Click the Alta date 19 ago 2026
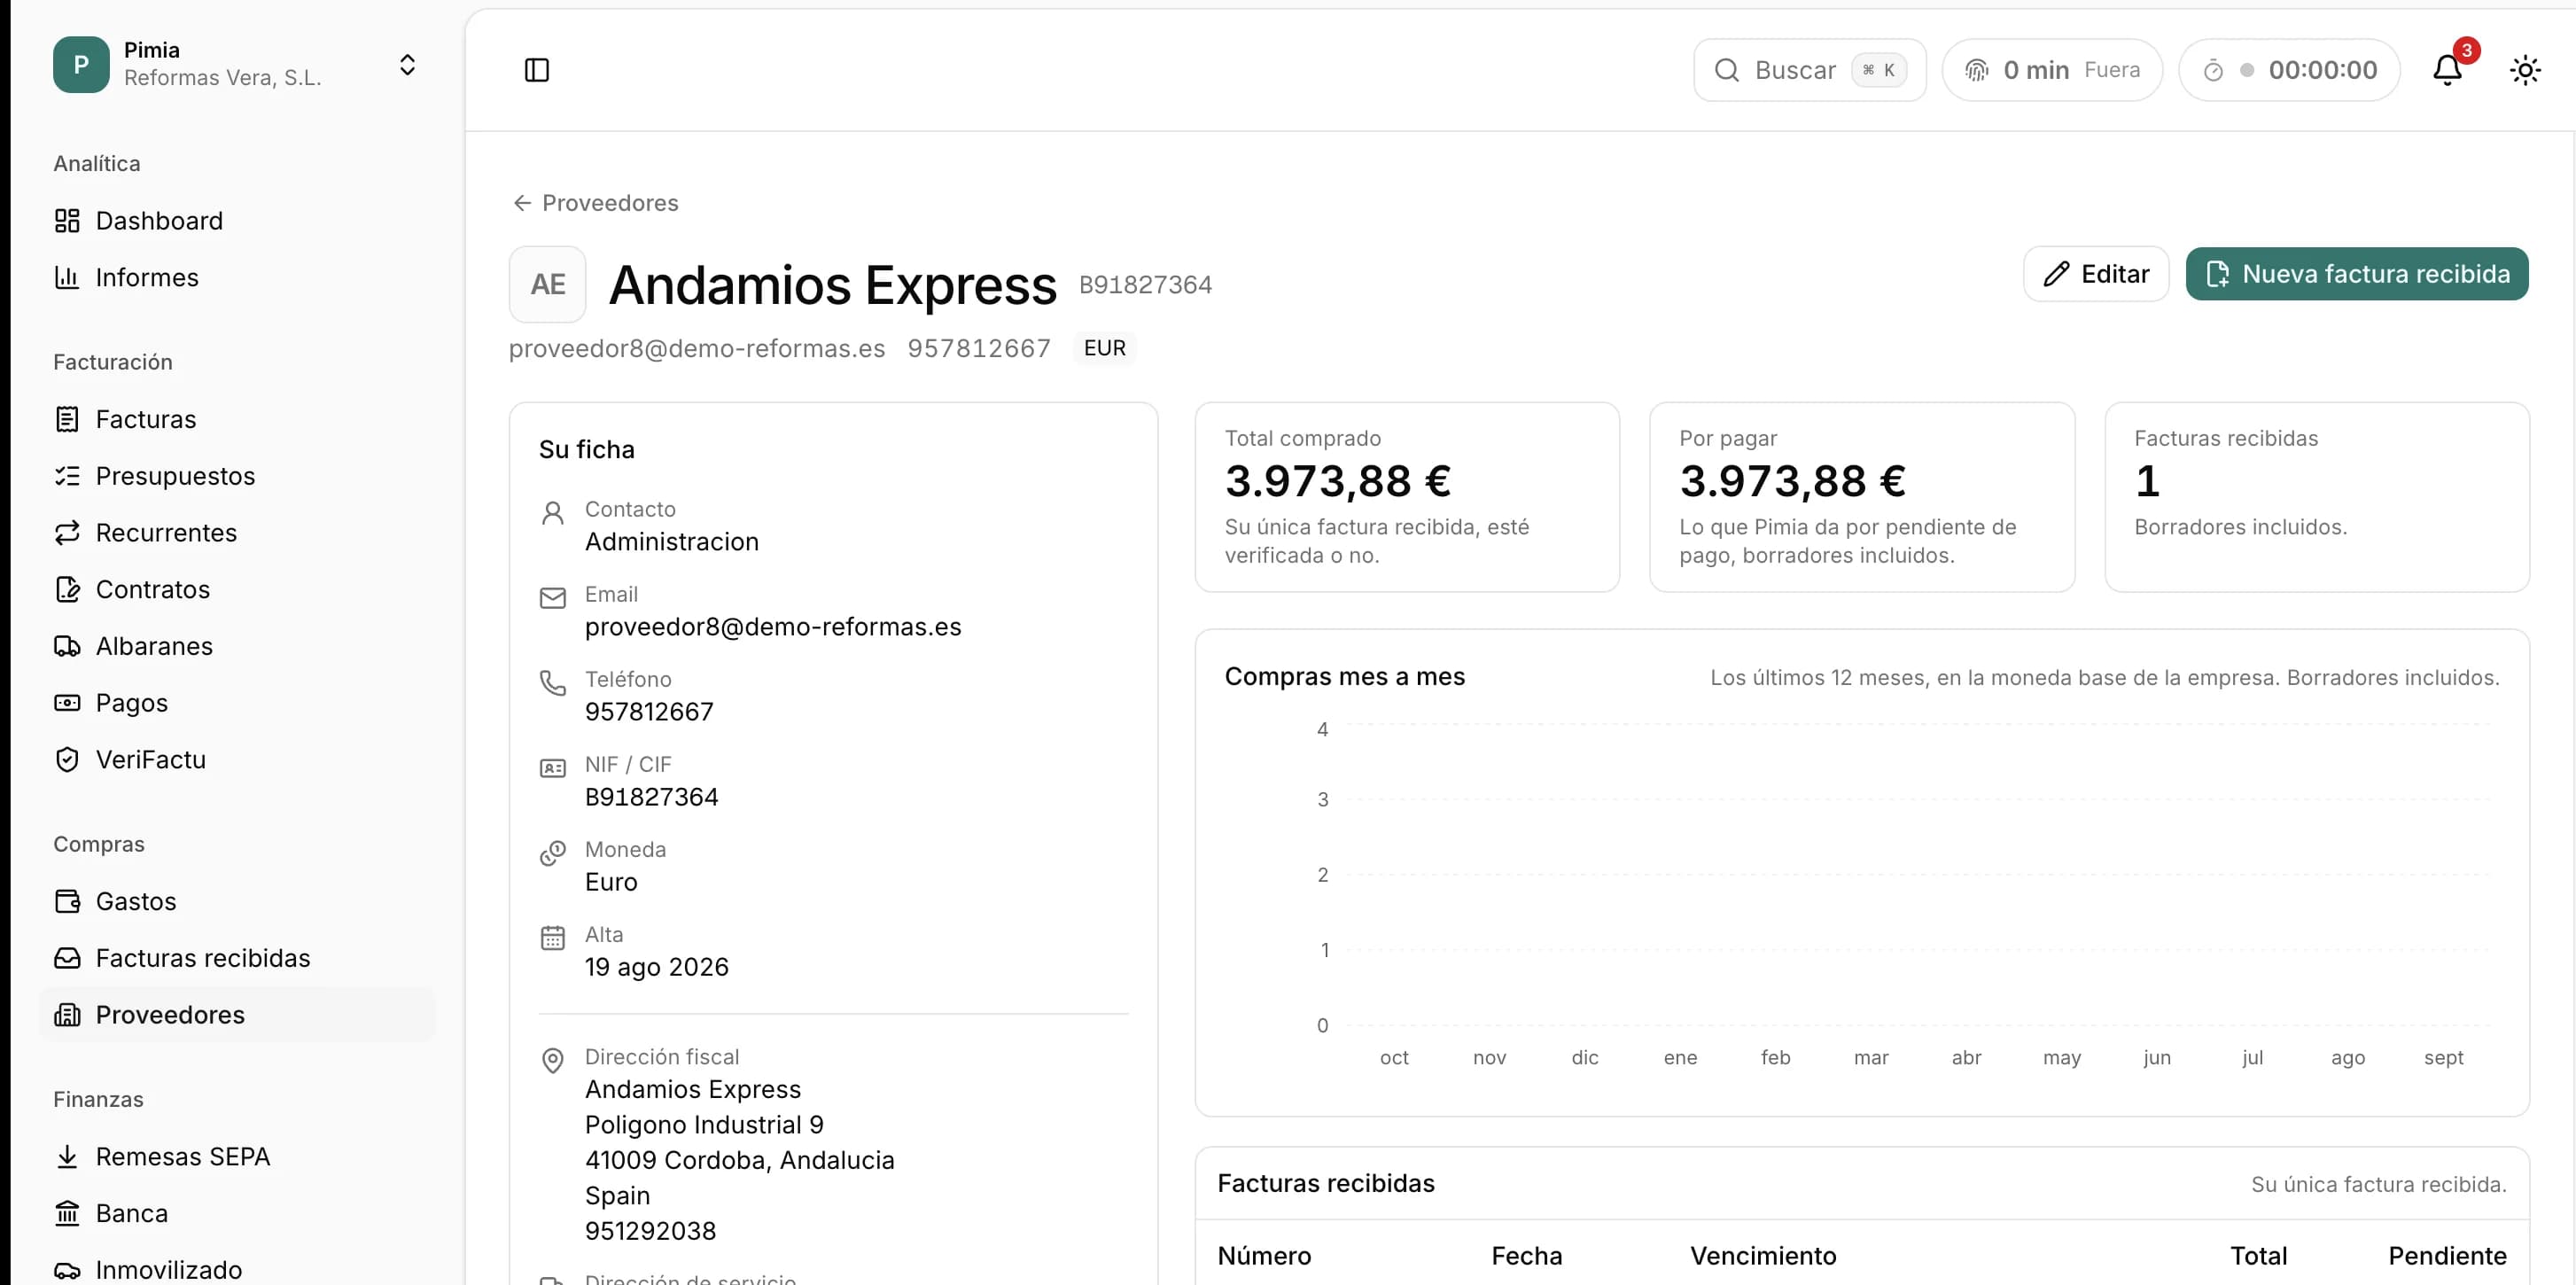The image size is (2576, 1285). pyautogui.click(x=657, y=967)
